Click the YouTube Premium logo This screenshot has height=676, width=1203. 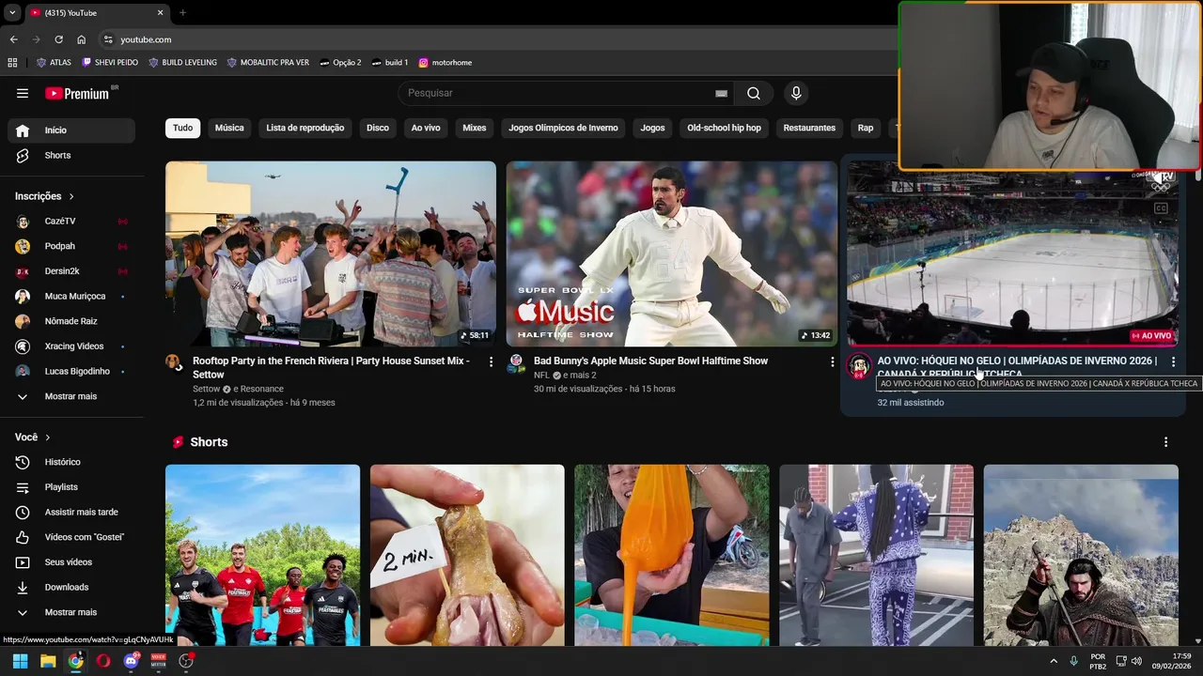tap(79, 93)
